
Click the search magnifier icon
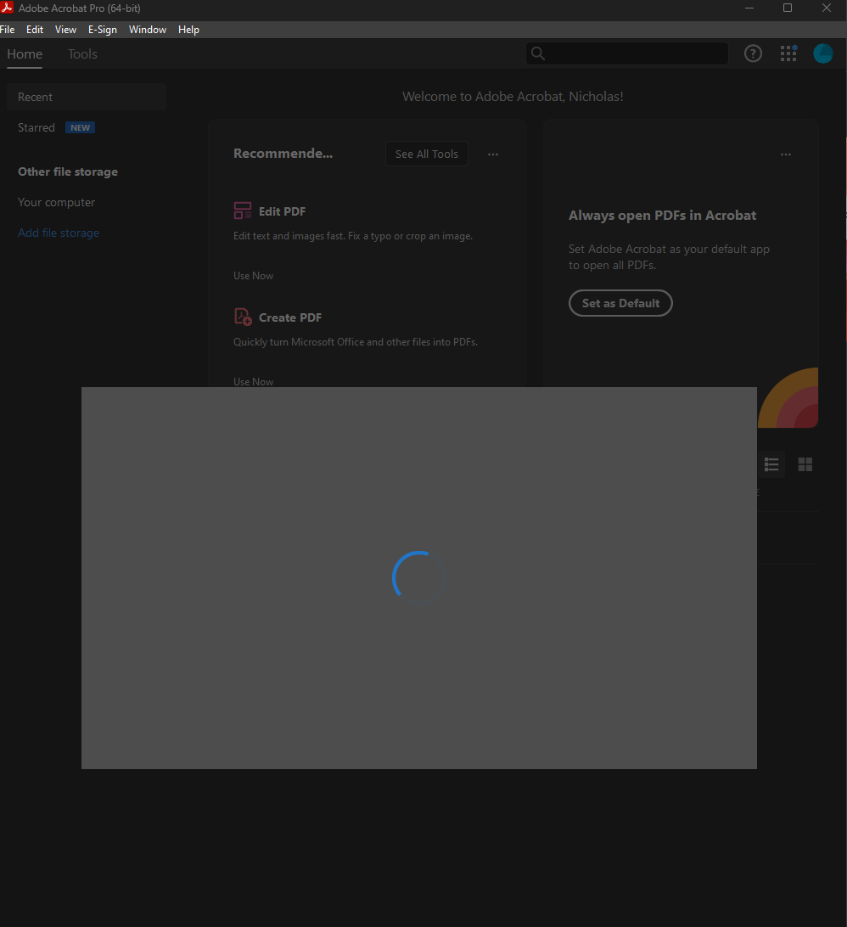coord(538,53)
